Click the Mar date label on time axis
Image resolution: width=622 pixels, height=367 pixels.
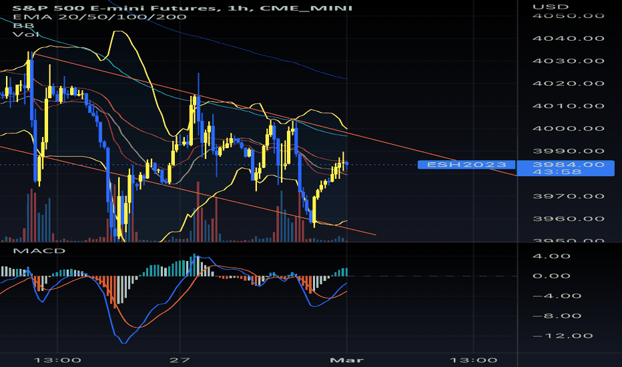pyautogui.click(x=346, y=360)
